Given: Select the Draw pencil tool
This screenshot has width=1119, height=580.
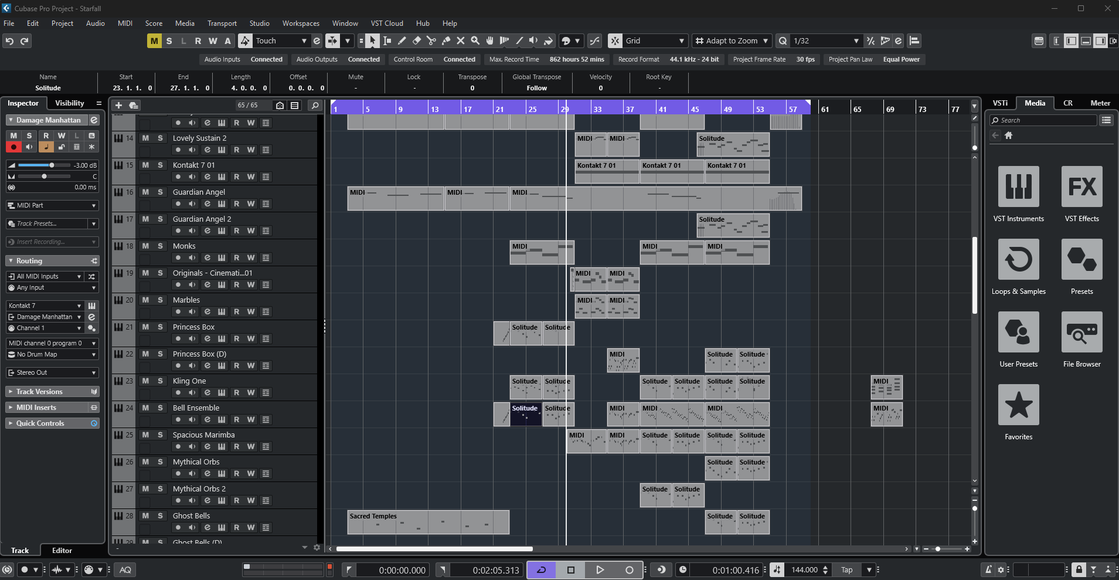Looking at the screenshot, I should pos(402,41).
